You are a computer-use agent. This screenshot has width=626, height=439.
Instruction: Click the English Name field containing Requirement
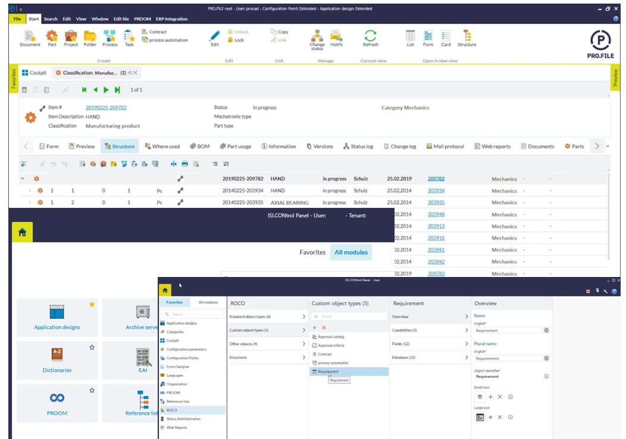508,330
